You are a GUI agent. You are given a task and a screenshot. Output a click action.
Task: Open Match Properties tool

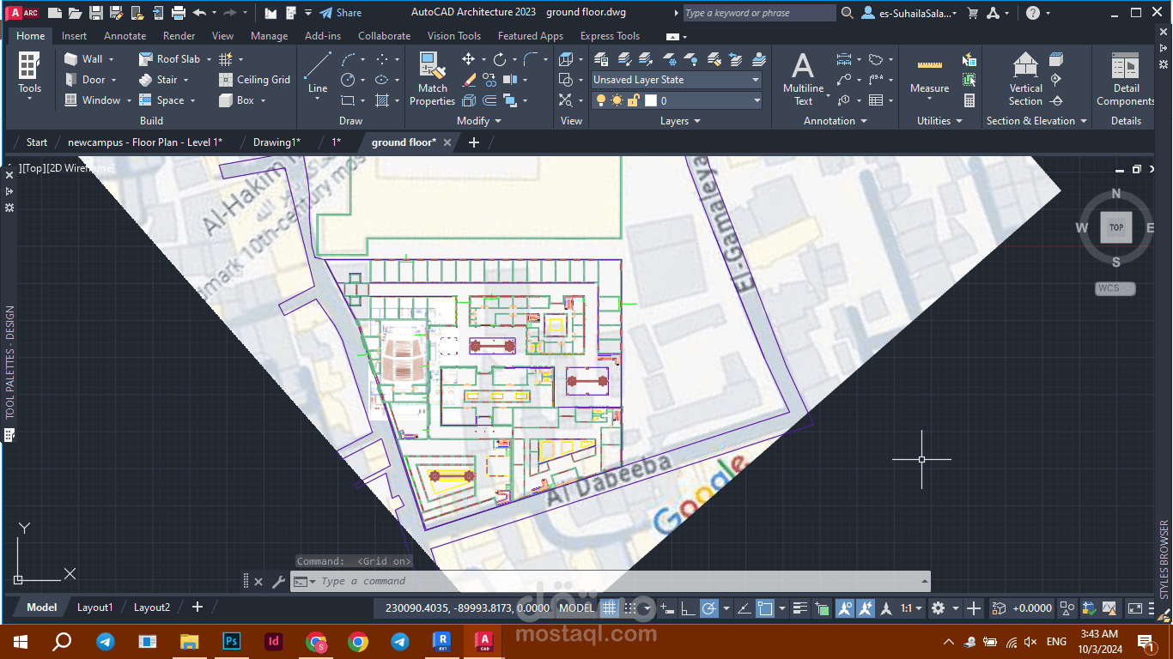point(432,79)
